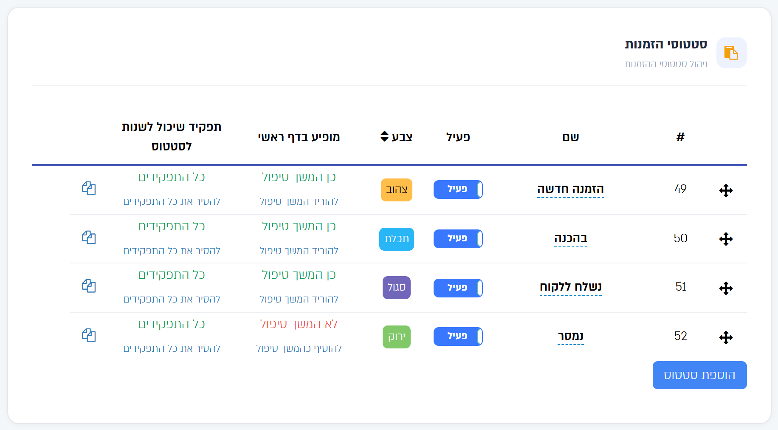
Task: Click the הוספת סטטוס button
Action: click(x=699, y=375)
